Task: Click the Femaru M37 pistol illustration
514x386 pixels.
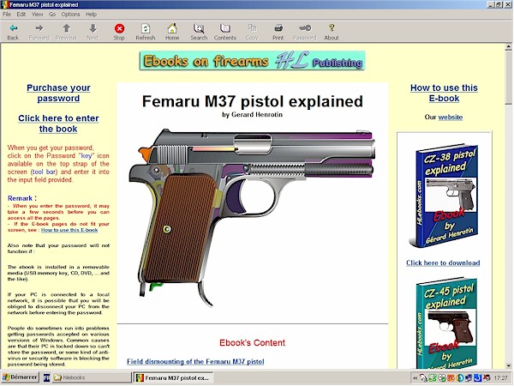Action: pyautogui.click(x=252, y=217)
